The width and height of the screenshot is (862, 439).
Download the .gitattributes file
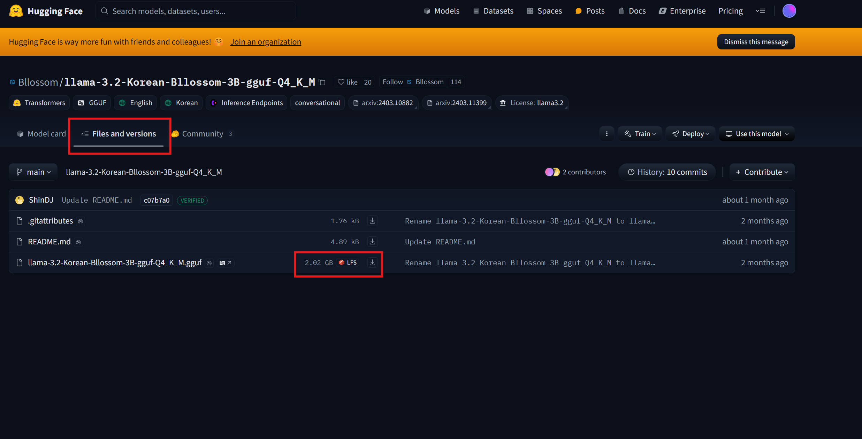click(x=373, y=221)
